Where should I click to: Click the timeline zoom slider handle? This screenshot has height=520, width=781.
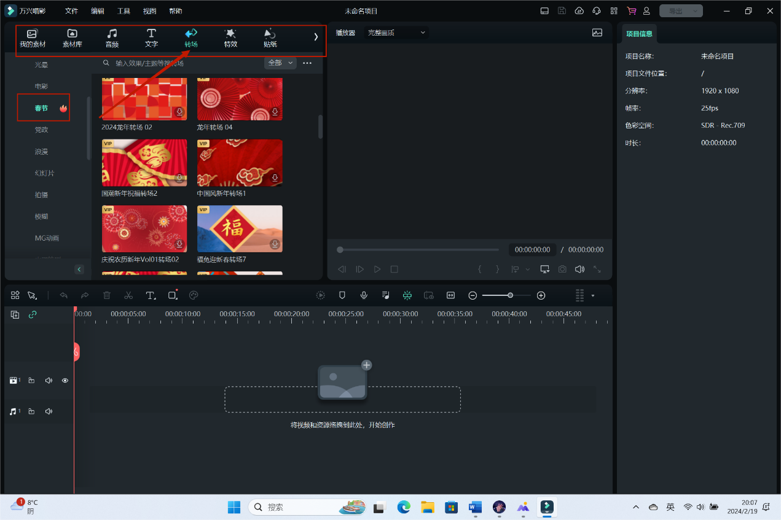tap(510, 295)
